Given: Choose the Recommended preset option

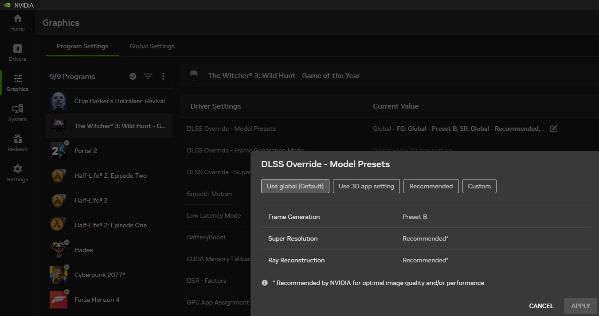Looking at the screenshot, I should coord(431,186).
